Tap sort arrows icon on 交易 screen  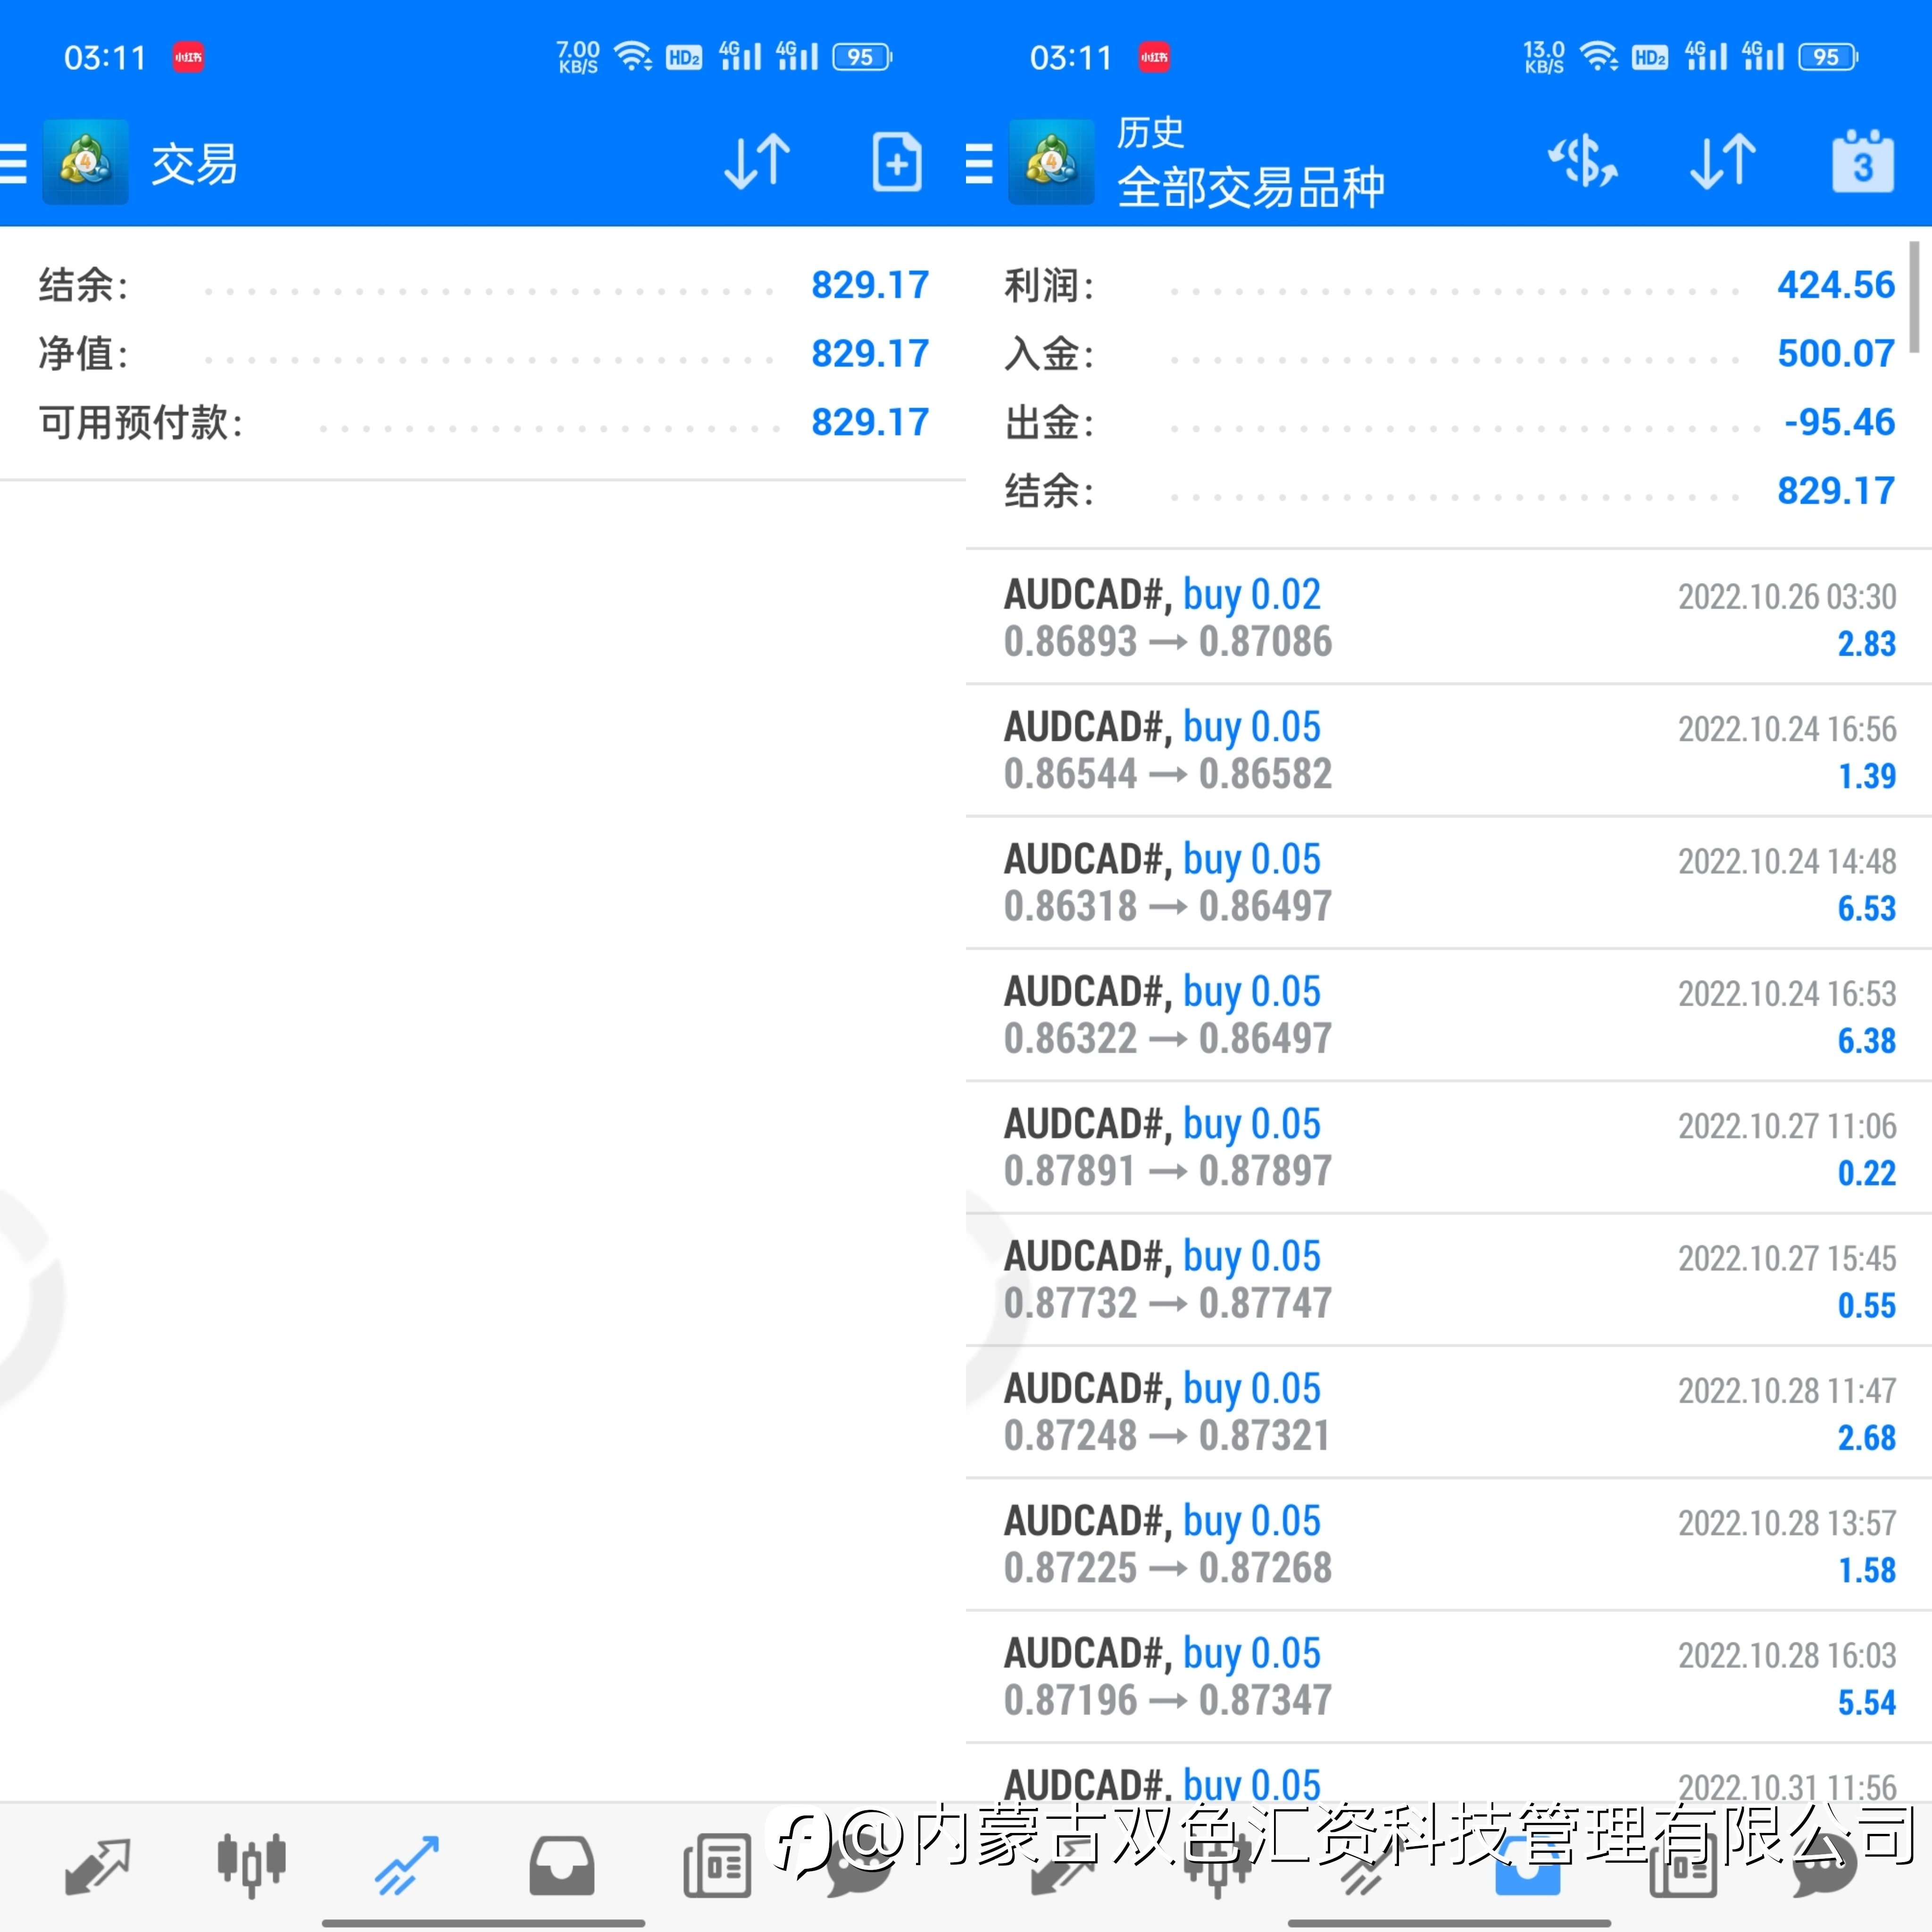tap(757, 162)
